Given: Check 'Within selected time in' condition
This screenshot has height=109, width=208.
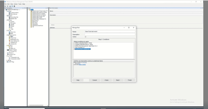Looking at the screenshot, I should (74, 43).
